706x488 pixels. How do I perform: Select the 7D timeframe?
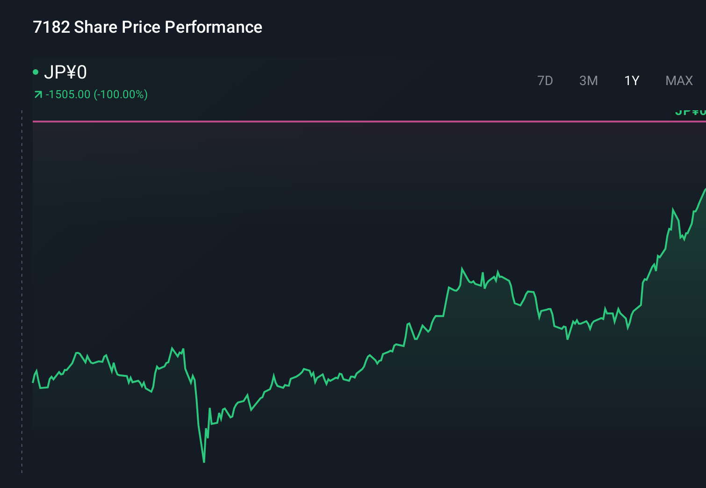[545, 80]
